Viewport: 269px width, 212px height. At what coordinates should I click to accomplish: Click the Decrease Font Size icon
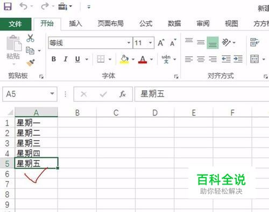pyautogui.click(x=173, y=43)
